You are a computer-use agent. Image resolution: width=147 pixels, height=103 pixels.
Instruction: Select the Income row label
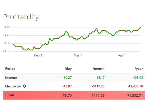tap(11, 78)
